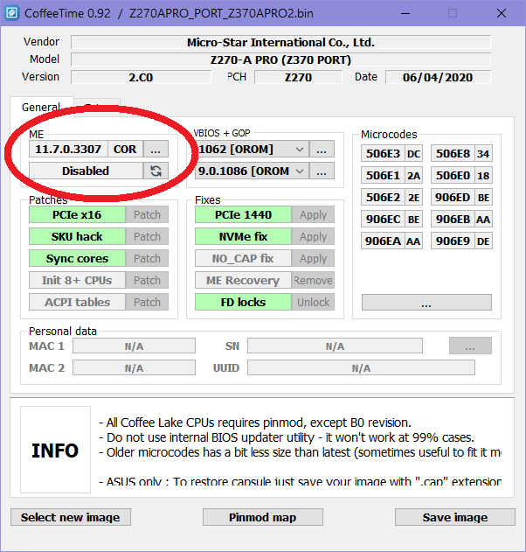Expand the 9.0.1086 [OROM GOP dropdown
526x552 pixels.
click(299, 171)
